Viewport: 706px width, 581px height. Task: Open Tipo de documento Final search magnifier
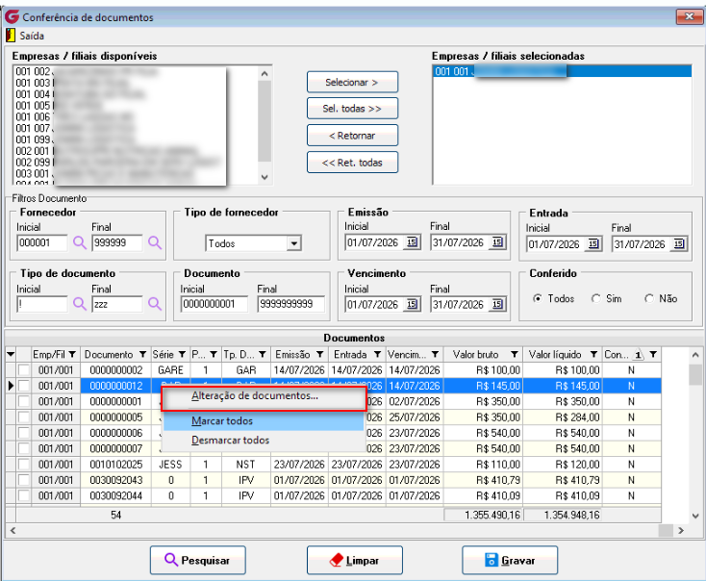click(x=155, y=304)
